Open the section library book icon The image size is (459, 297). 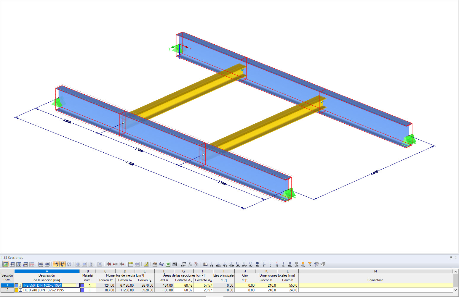[205, 264]
